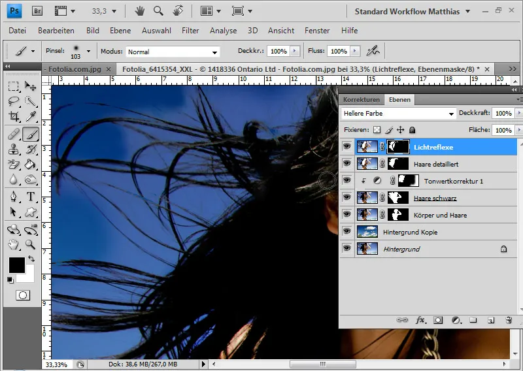Hide the Lichtreflexe layer
This screenshot has height=371, width=523.
[346, 146]
